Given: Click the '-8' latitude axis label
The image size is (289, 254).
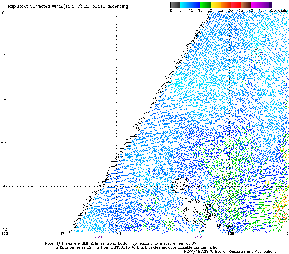Looking at the screenshot, I should (3, 186).
